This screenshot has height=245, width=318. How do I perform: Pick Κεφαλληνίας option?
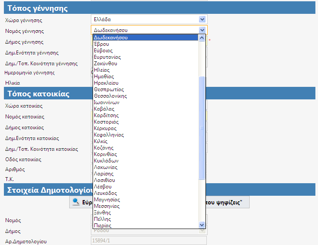click(145, 135)
